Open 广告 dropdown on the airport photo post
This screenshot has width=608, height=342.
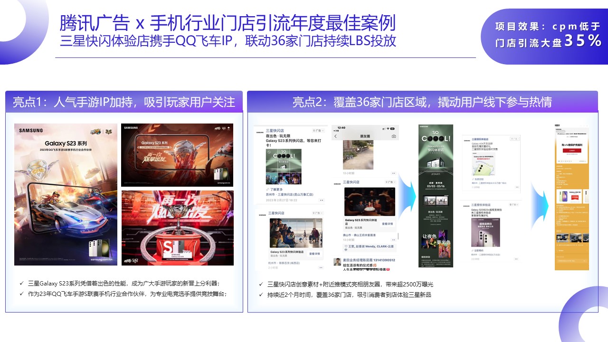pos(318,213)
